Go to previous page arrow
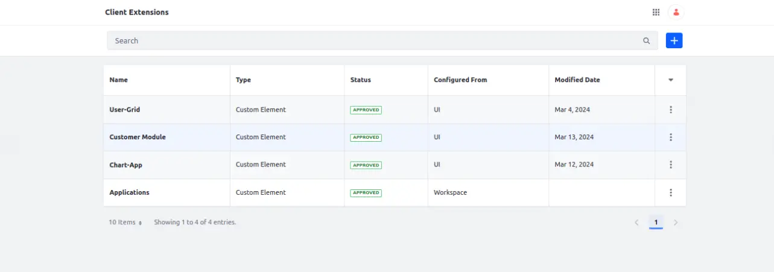This screenshot has height=272, width=774. 636,223
